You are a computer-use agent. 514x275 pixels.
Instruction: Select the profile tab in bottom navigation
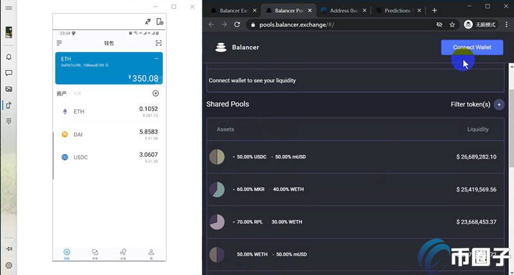click(151, 254)
